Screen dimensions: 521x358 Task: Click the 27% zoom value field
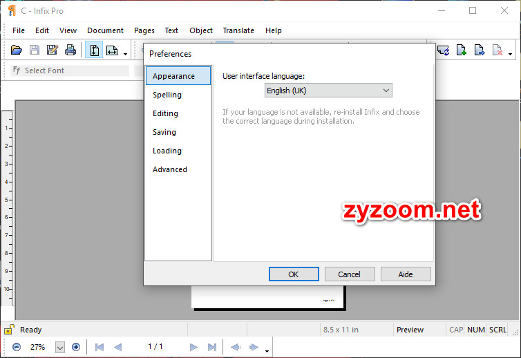(x=38, y=347)
